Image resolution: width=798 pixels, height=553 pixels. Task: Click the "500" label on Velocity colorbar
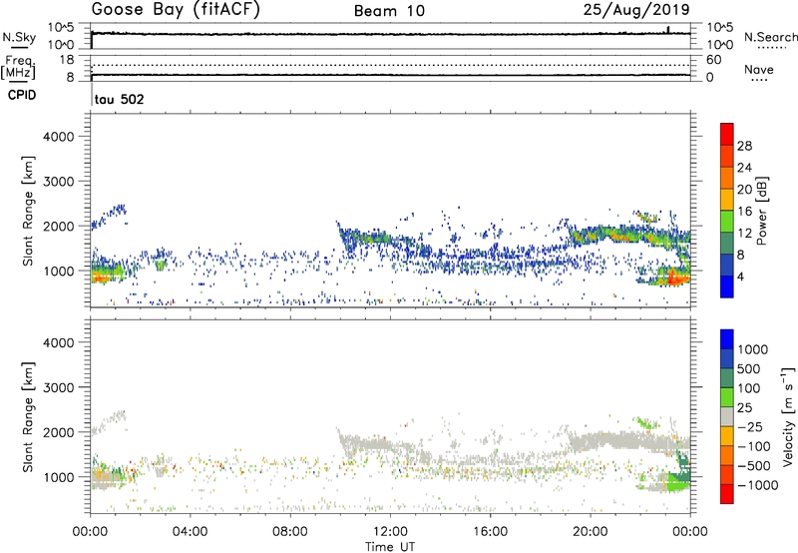tap(750, 369)
